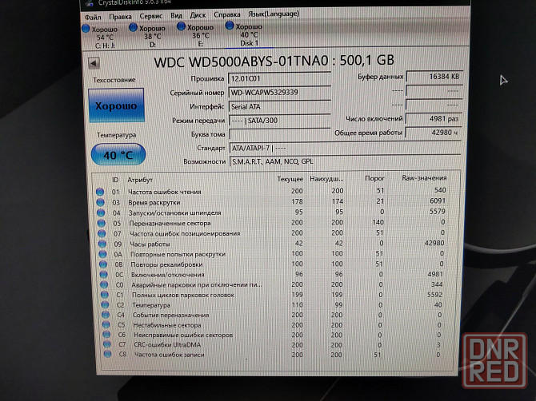Click the status icon for attribute 07
This screenshot has height=401, width=536.
tap(102, 234)
